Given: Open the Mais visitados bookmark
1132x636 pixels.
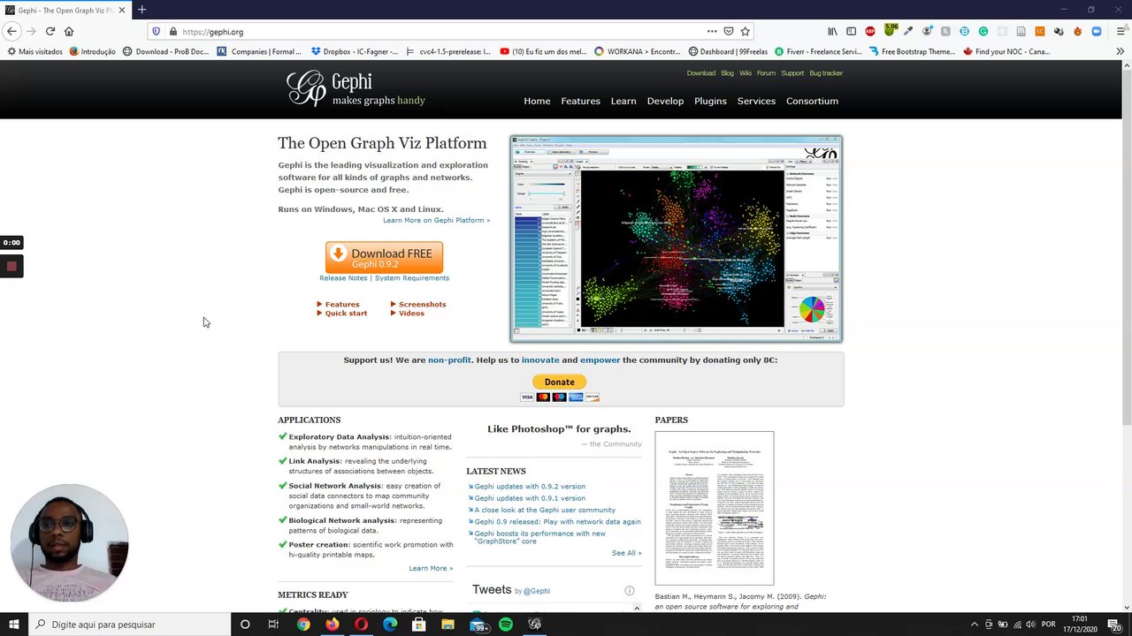Looking at the screenshot, I should click(x=35, y=51).
